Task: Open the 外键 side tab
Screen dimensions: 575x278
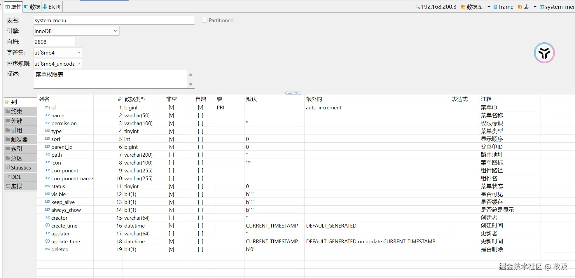Action: coord(20,121)
